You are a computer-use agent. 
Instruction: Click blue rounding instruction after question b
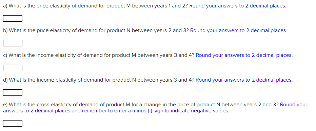239,30
